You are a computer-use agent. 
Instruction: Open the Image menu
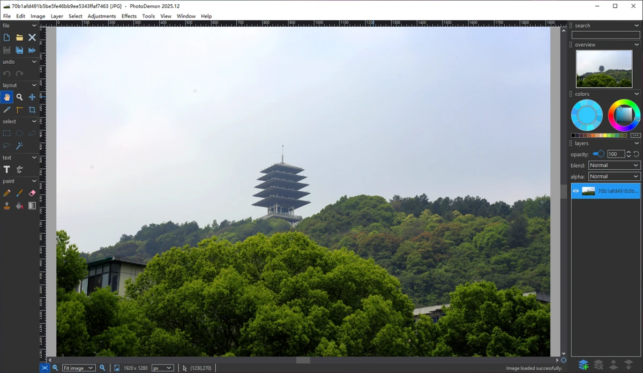38,16
